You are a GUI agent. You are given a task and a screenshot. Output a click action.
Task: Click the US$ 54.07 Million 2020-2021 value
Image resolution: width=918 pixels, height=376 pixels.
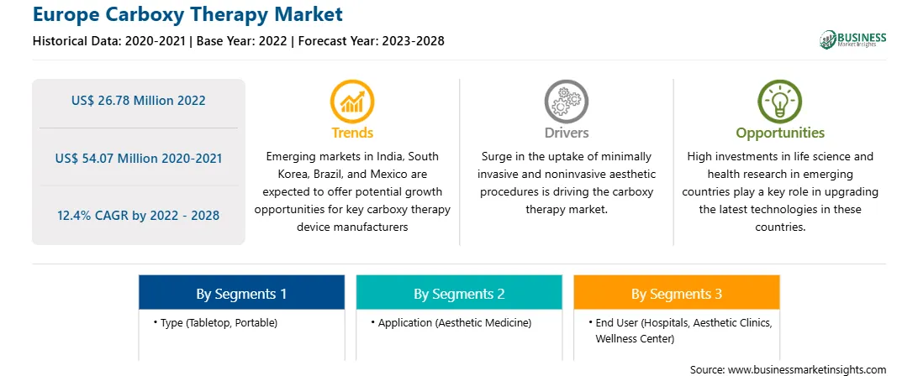(x=139, y=158)
